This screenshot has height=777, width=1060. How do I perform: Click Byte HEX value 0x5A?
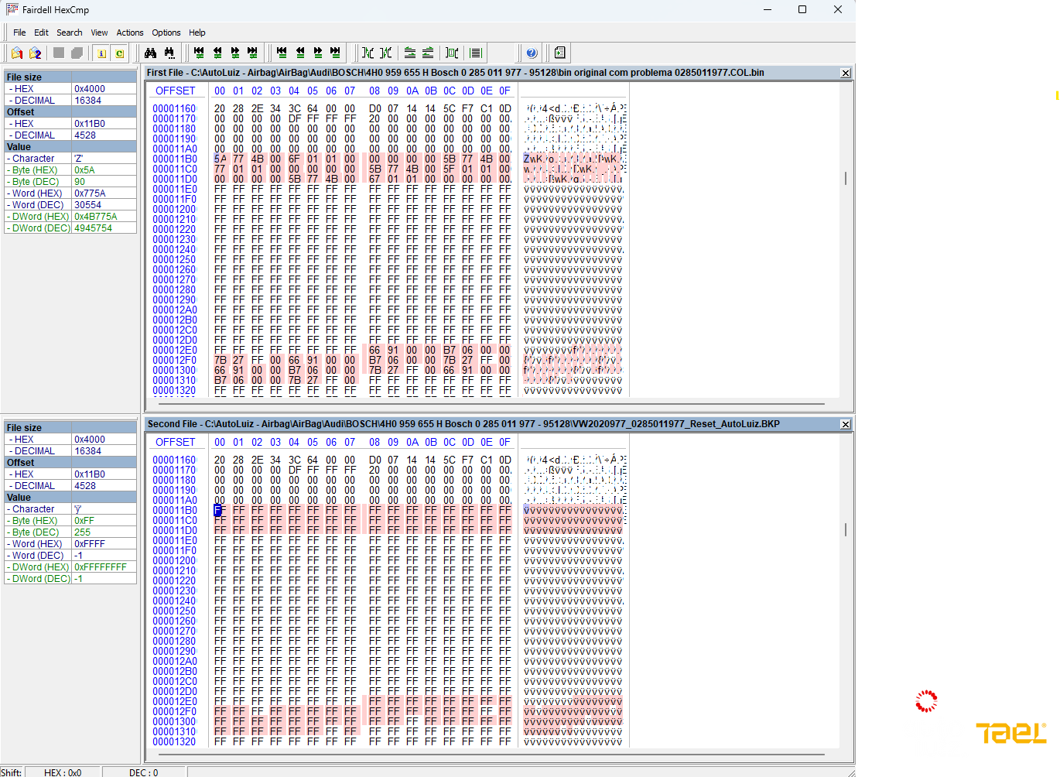point(104,170)
